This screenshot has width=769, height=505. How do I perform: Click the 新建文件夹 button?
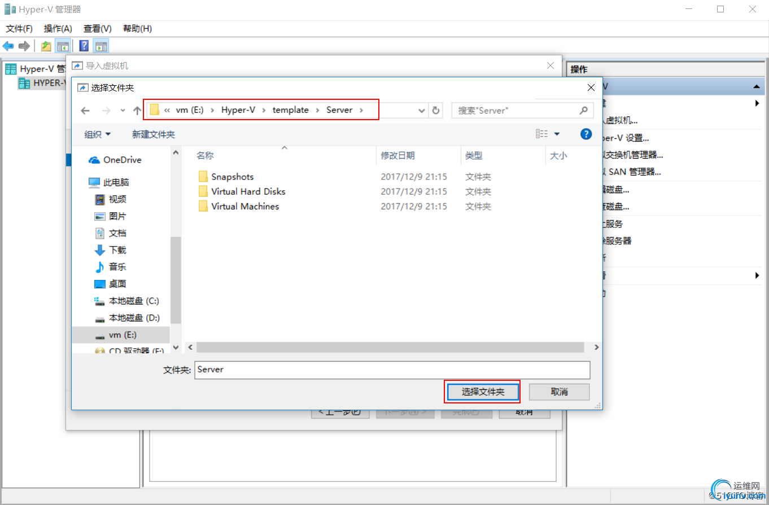(x=154, y=134)
